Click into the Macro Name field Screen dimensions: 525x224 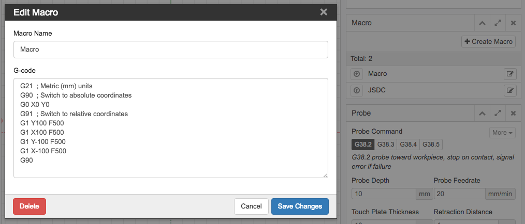point(171,50)
